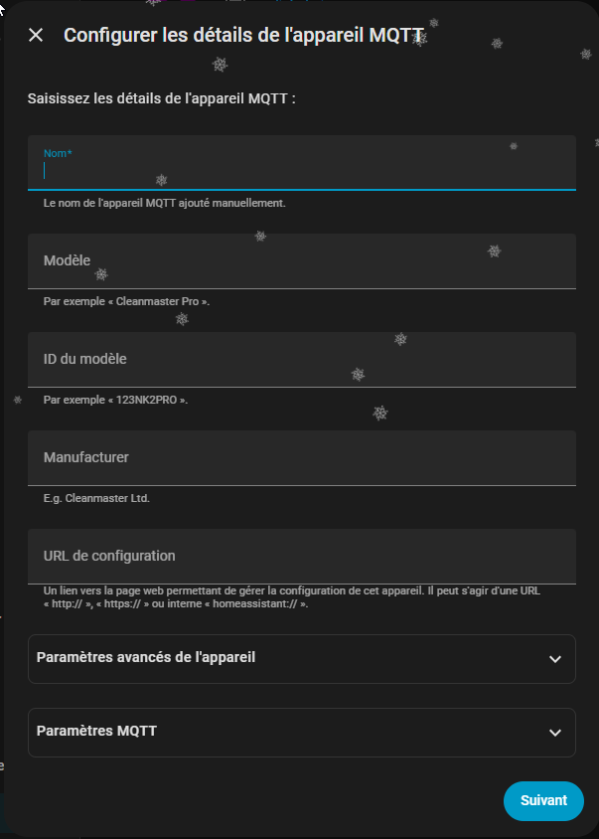Click the 'Nom*' floating label

coord(58,153)
